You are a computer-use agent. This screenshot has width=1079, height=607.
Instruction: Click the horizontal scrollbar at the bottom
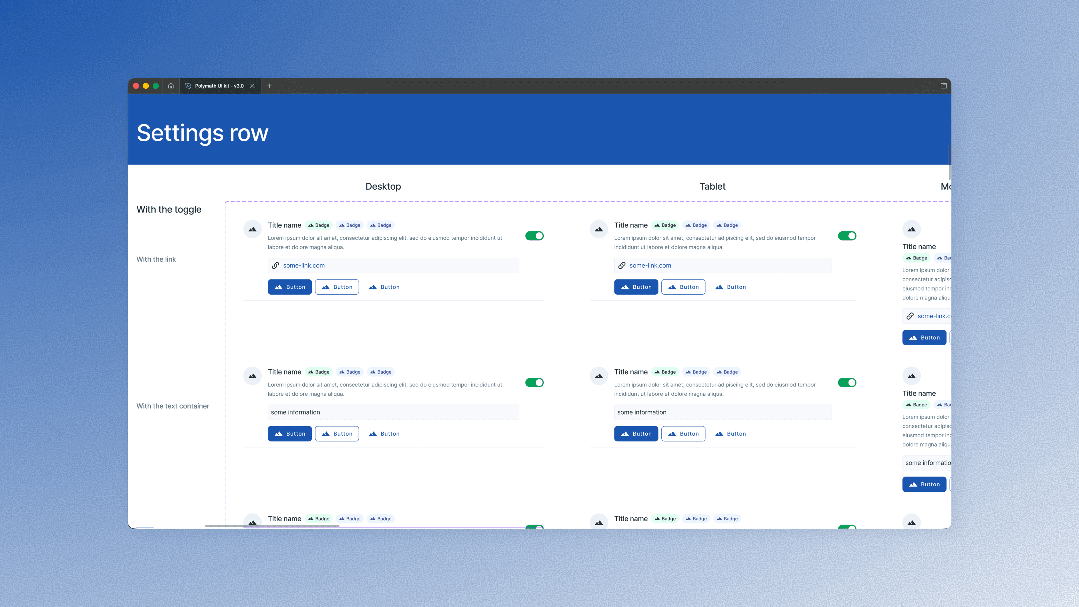pyautogui.click(x=272, y=526)
